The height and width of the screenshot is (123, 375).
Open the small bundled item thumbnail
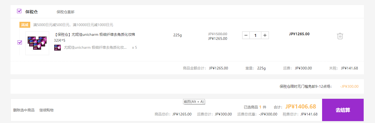(58, 48)
